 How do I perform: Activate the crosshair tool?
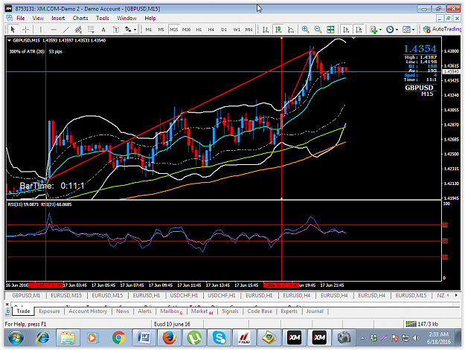coord(25,29)
